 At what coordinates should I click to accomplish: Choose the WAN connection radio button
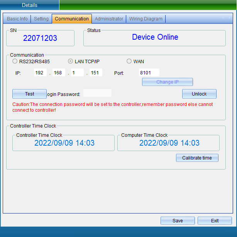pyautogui.click(x=129, y=61)
